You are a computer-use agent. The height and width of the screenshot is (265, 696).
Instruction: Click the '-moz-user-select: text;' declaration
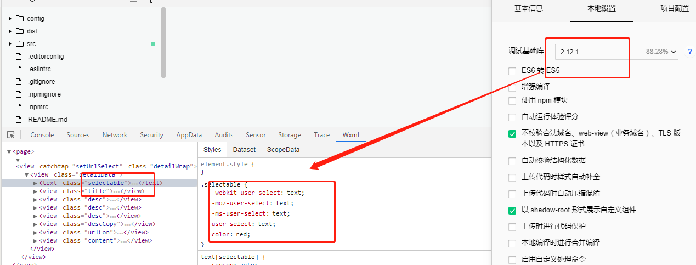coord(252,203)
